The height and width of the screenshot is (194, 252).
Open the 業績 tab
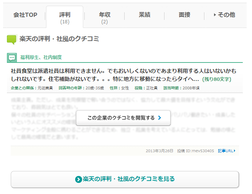pyautogui.click(x=145, y=15)
